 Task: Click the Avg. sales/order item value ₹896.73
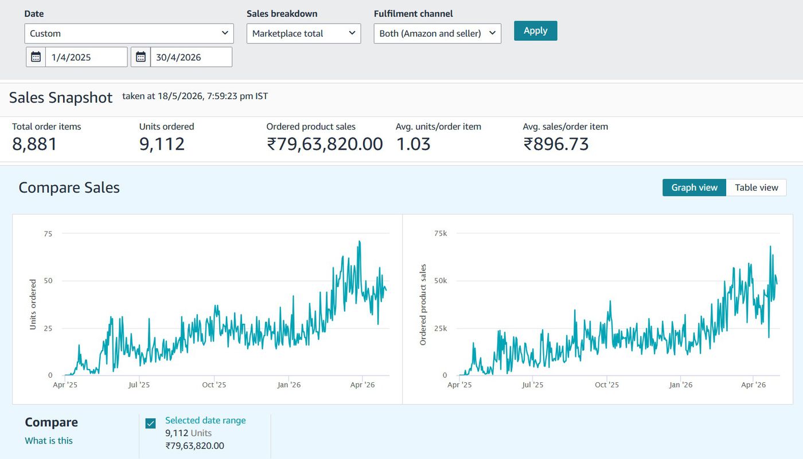(556, 144)
